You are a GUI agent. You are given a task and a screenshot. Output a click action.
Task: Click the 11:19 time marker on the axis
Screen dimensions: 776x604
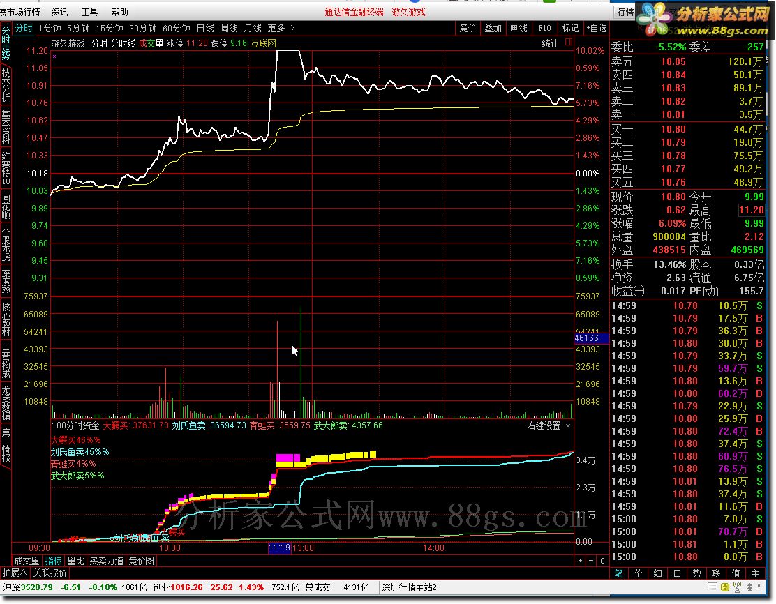tap(279, 548)
